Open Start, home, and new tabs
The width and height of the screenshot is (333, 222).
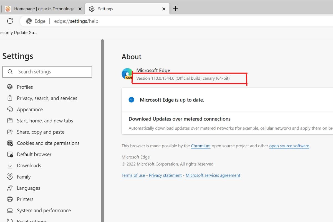click(x=45, y=121)
